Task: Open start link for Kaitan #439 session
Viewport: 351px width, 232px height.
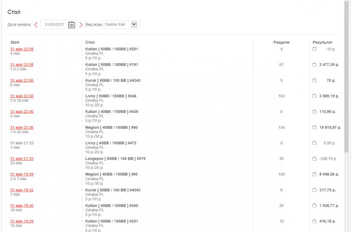Action: coord(22,111)
